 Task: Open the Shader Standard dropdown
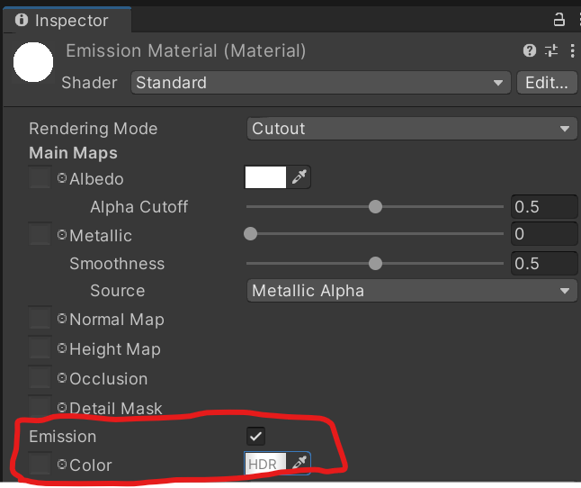pos(321,82)
